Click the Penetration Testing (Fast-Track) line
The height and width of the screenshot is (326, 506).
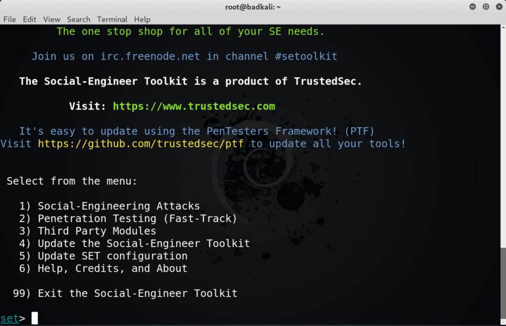tap(128, 218)
